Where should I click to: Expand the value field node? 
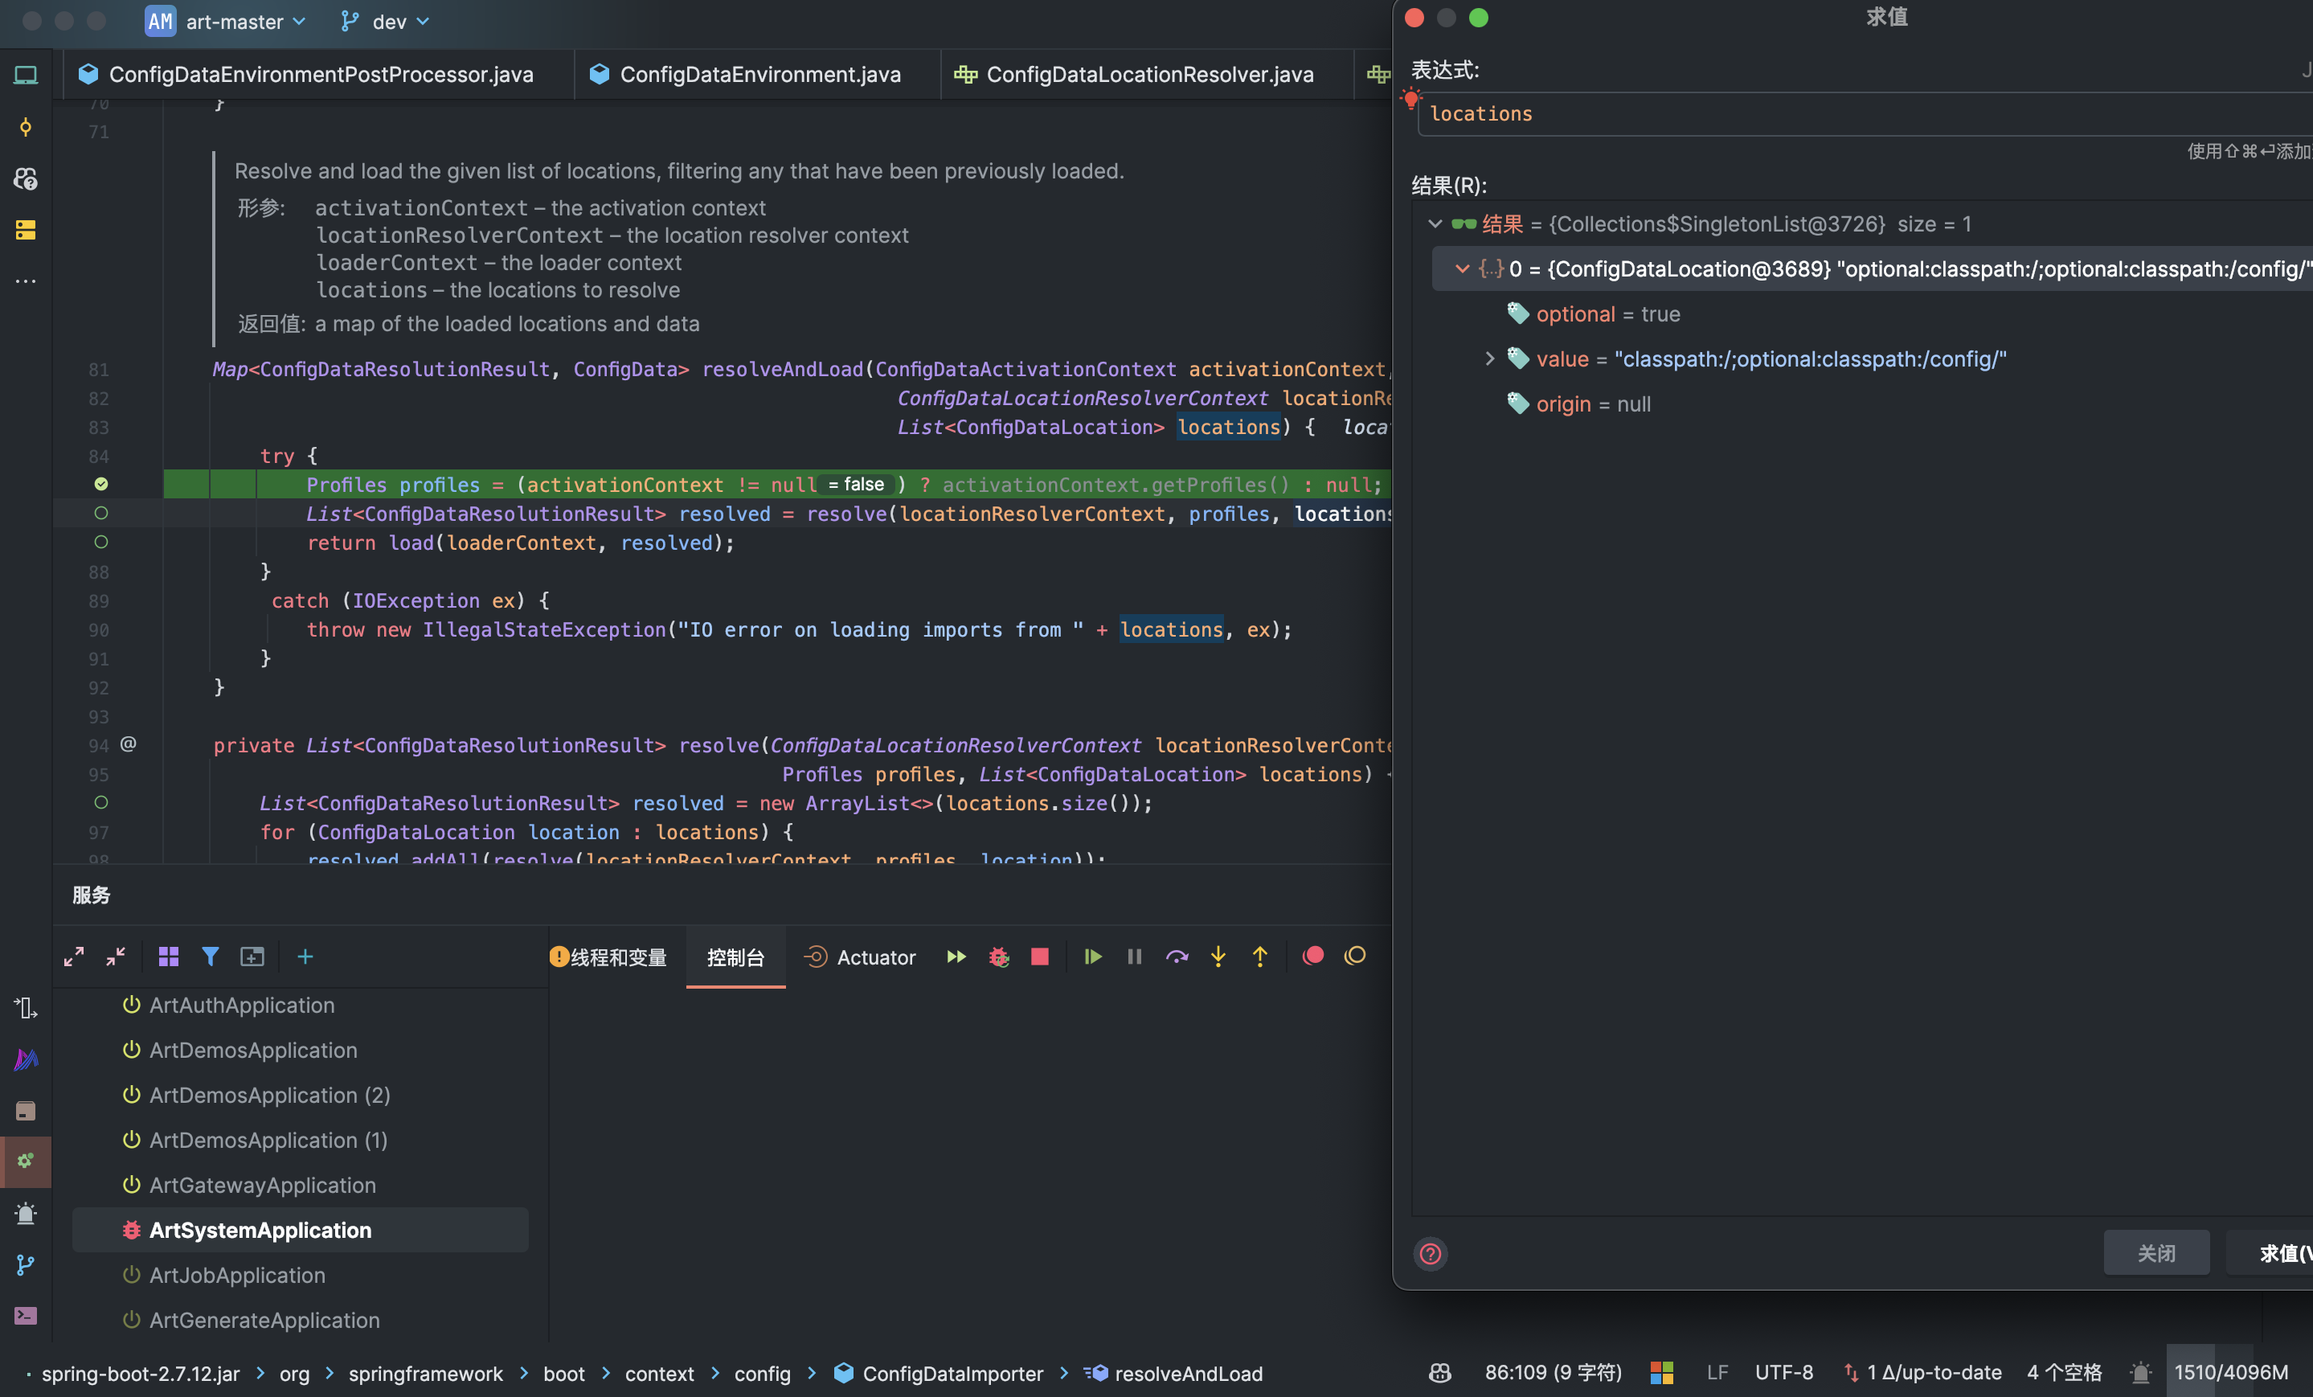(1488, 358)
